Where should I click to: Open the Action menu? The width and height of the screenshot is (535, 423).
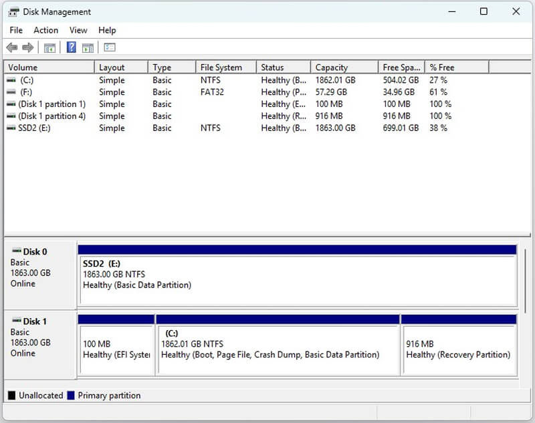tap(45, 30)
